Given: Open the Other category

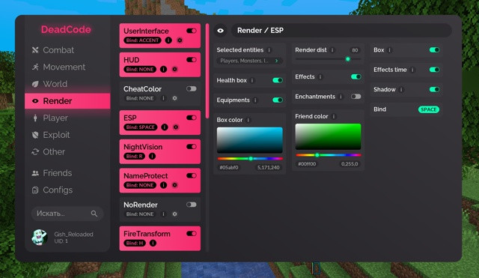Looking at the screenshot, I should click(x=67, y=152).
